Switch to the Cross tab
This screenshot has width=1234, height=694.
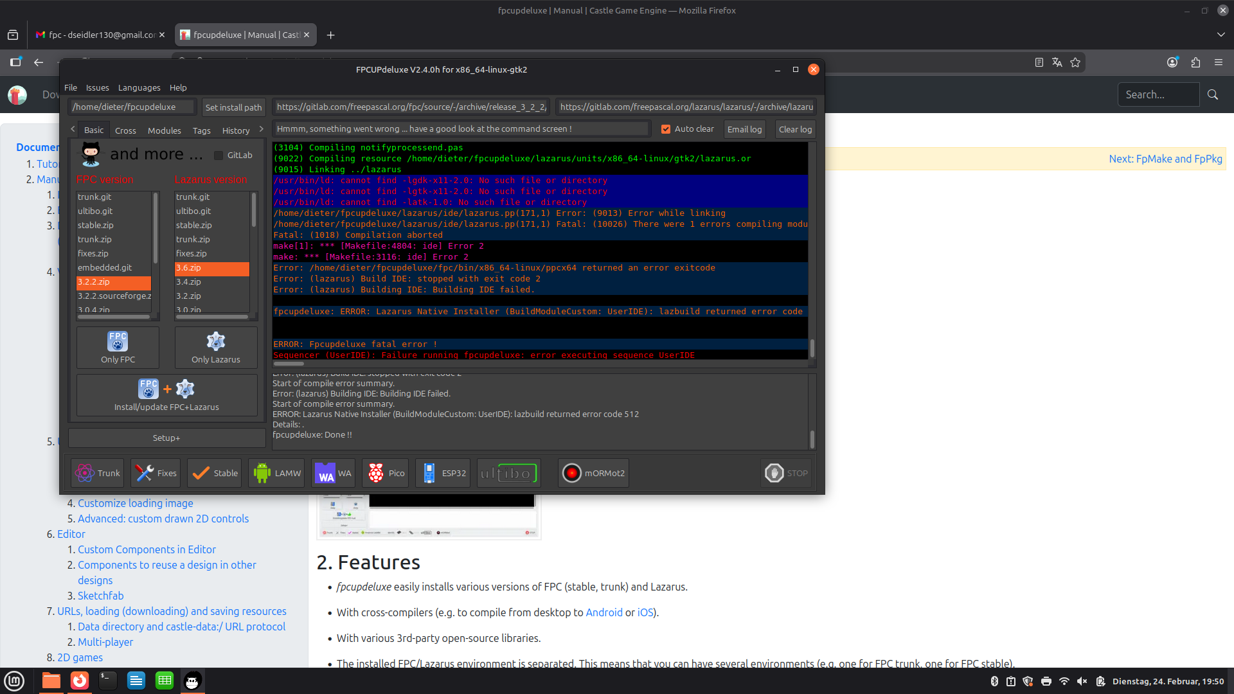(125, 130)
